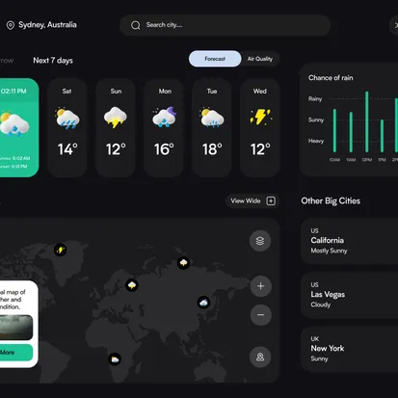Click the storm marker over Europe

132,285
